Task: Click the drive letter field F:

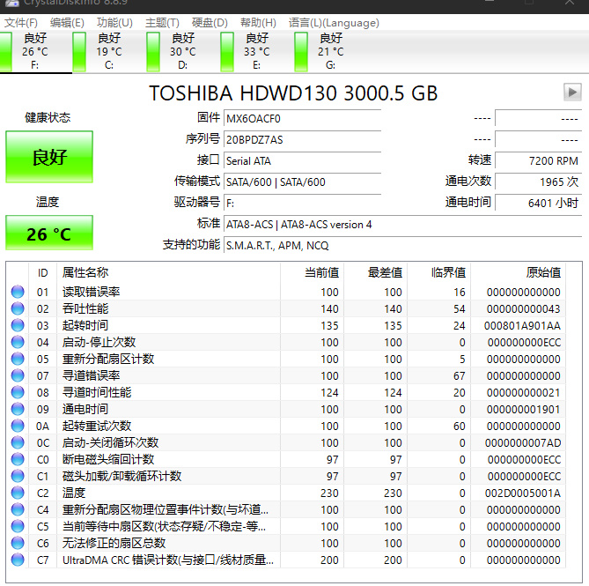Action: [302, 203]
